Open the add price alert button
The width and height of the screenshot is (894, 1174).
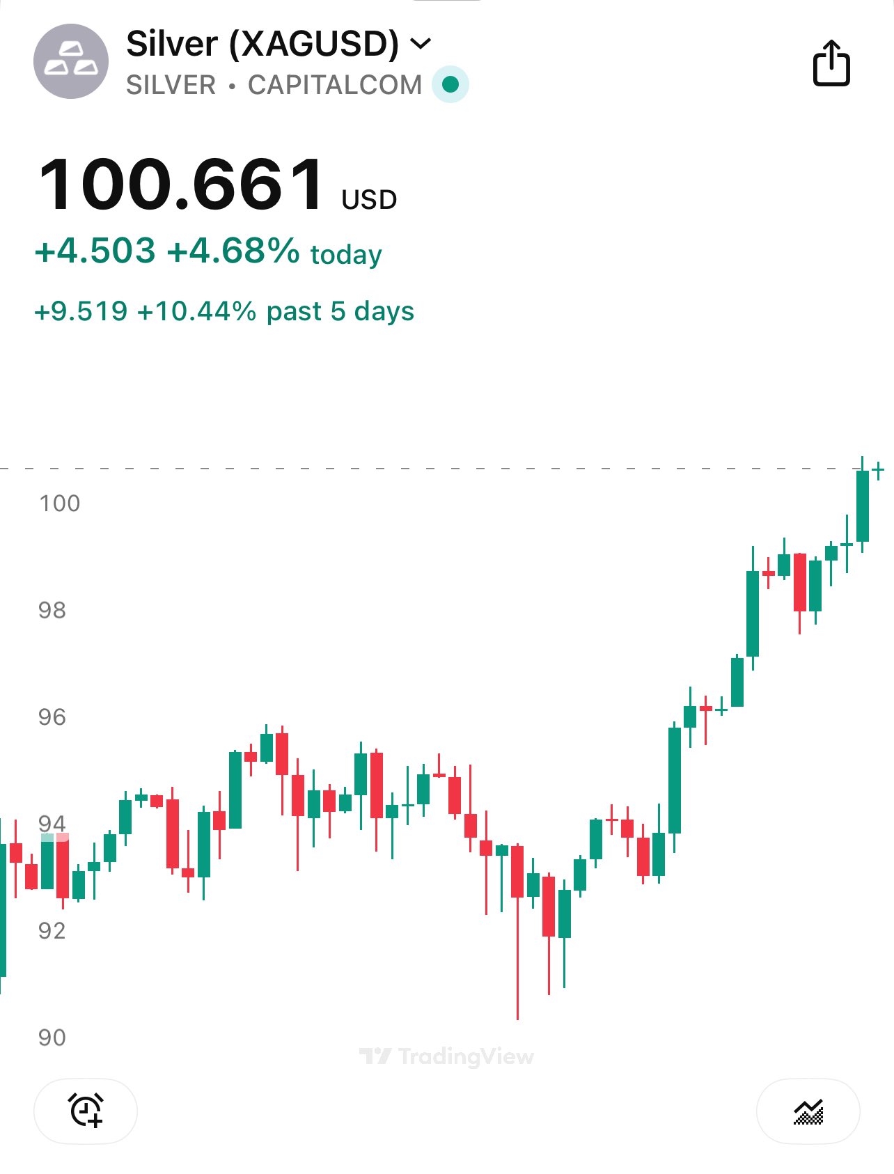tap(86, 1111)
